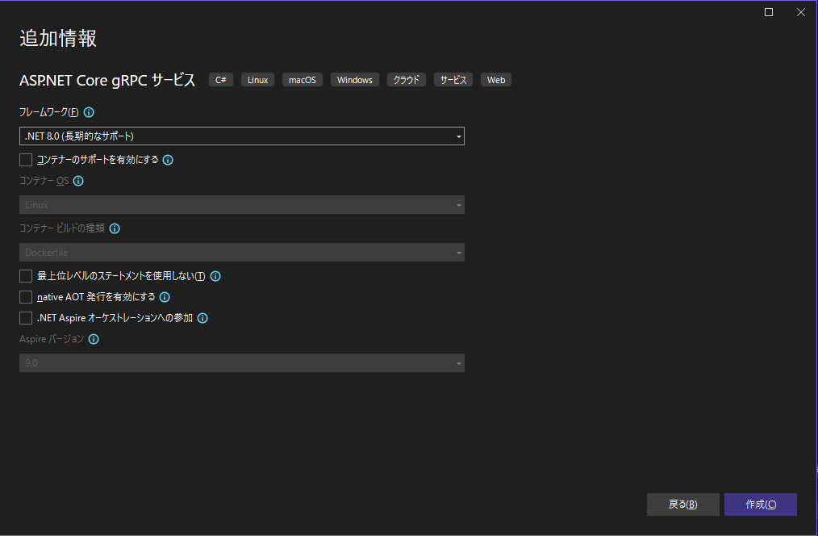Screen dimensions: 818x536
Task: Open the Aspire バージョン 9.0 dropdown
Action: (x=241, y=362)
